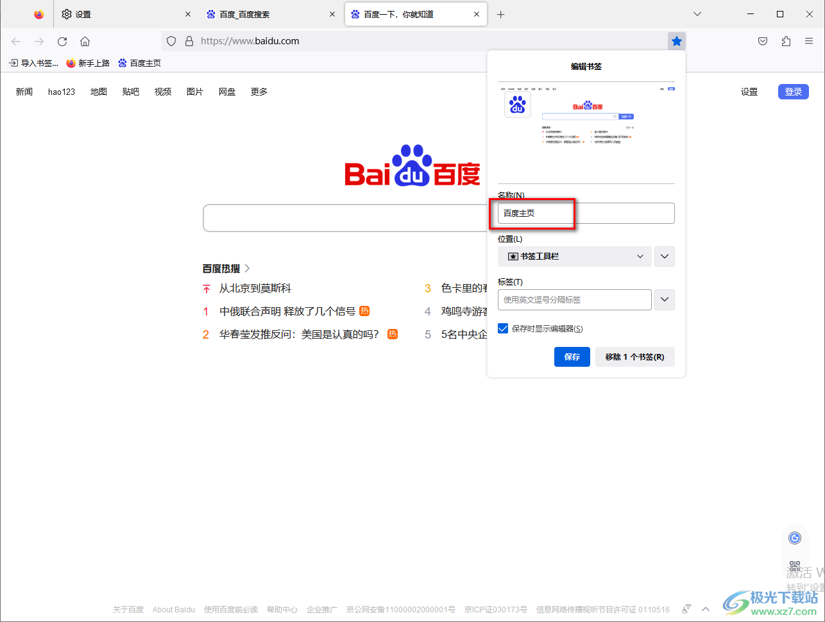Open the 企业推广 footer link
Image resolution: width=825 pixels, height=622 pixels.
coord(322,610)
